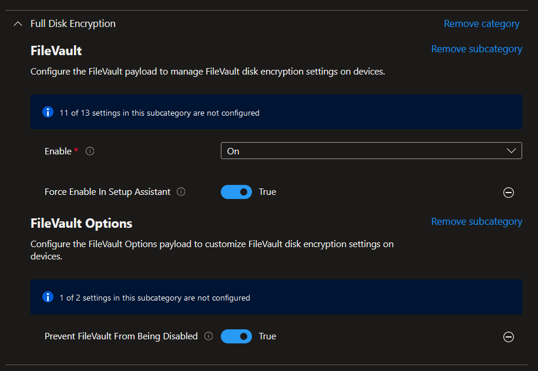Click the Full Disk Encryption category title

tap(73, 24)
